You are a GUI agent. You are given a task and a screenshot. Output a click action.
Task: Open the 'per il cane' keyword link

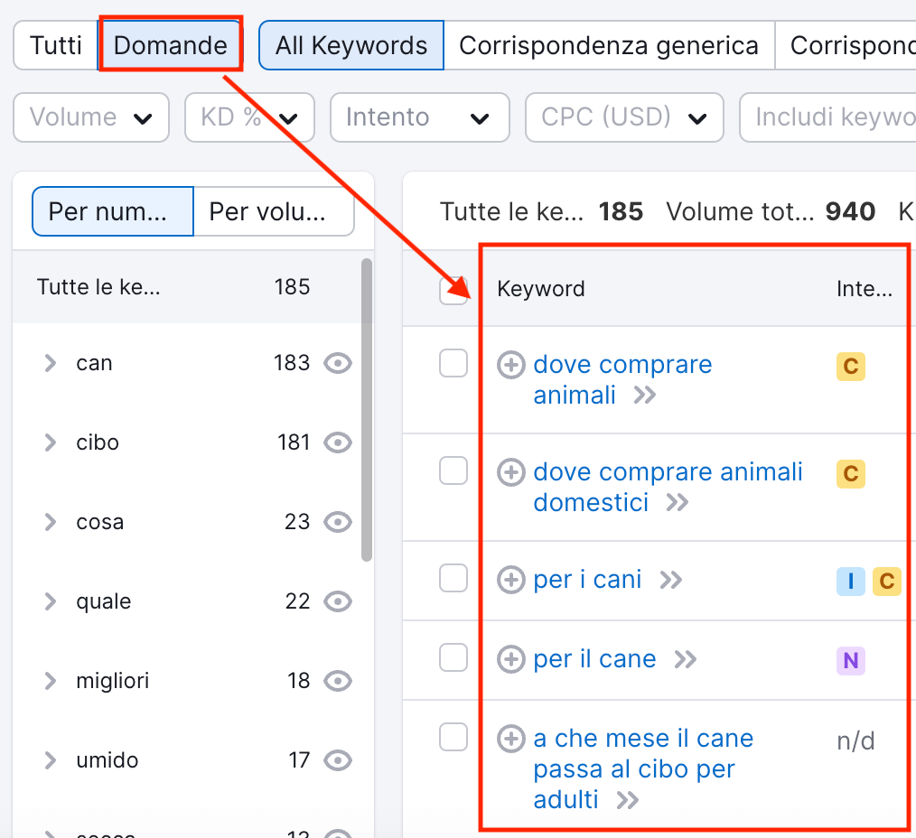pyautogui.click(x=594, y=659)
